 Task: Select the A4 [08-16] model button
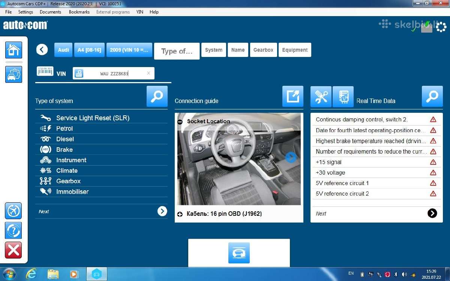point(89,50)
